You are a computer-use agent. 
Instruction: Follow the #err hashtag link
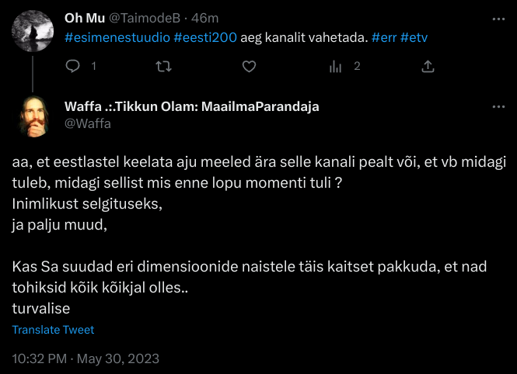point(383,38)
